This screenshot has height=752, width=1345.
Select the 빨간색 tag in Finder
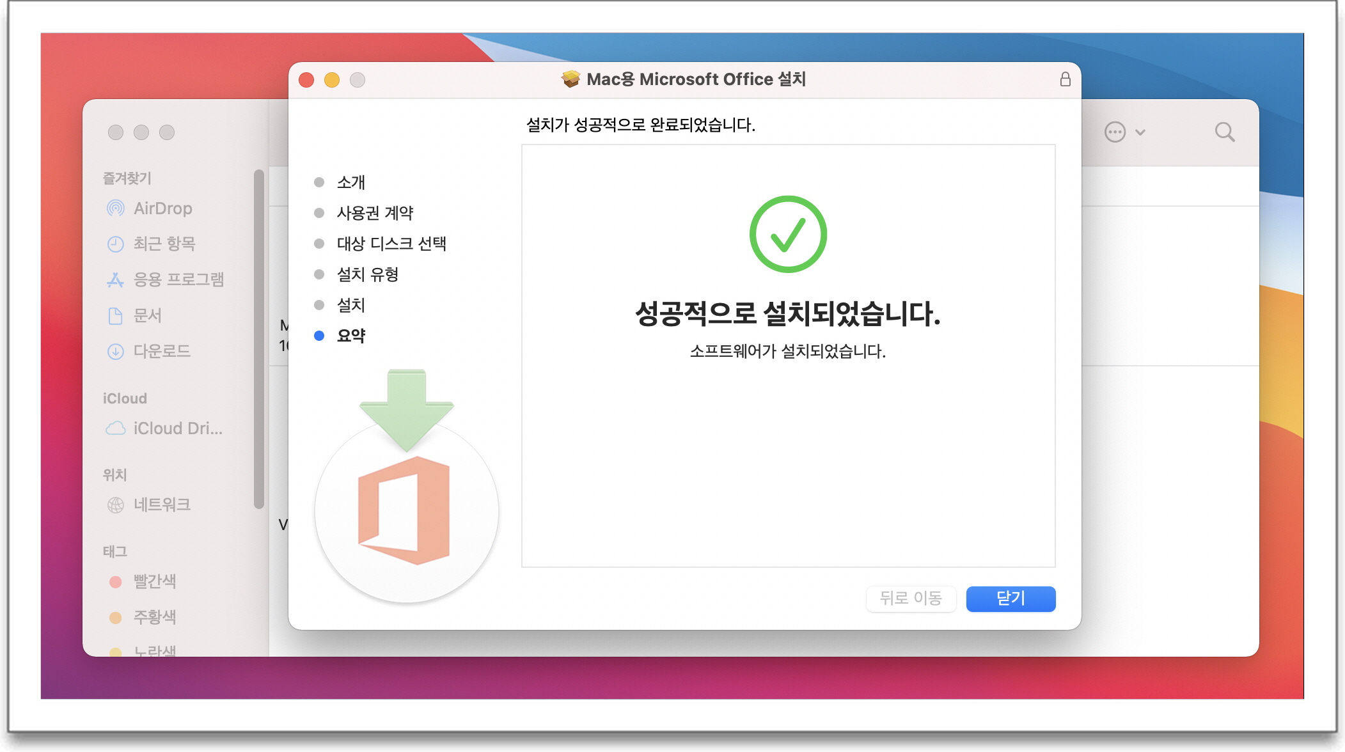click(x=154, y=581)
